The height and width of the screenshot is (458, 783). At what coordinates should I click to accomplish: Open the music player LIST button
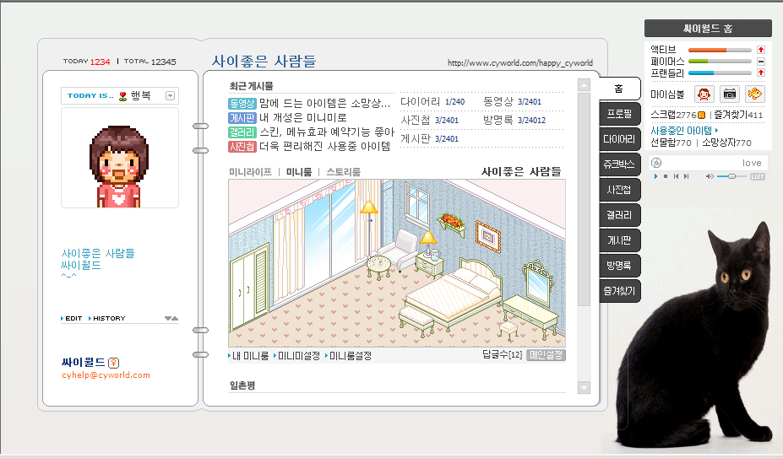[758, 176]
